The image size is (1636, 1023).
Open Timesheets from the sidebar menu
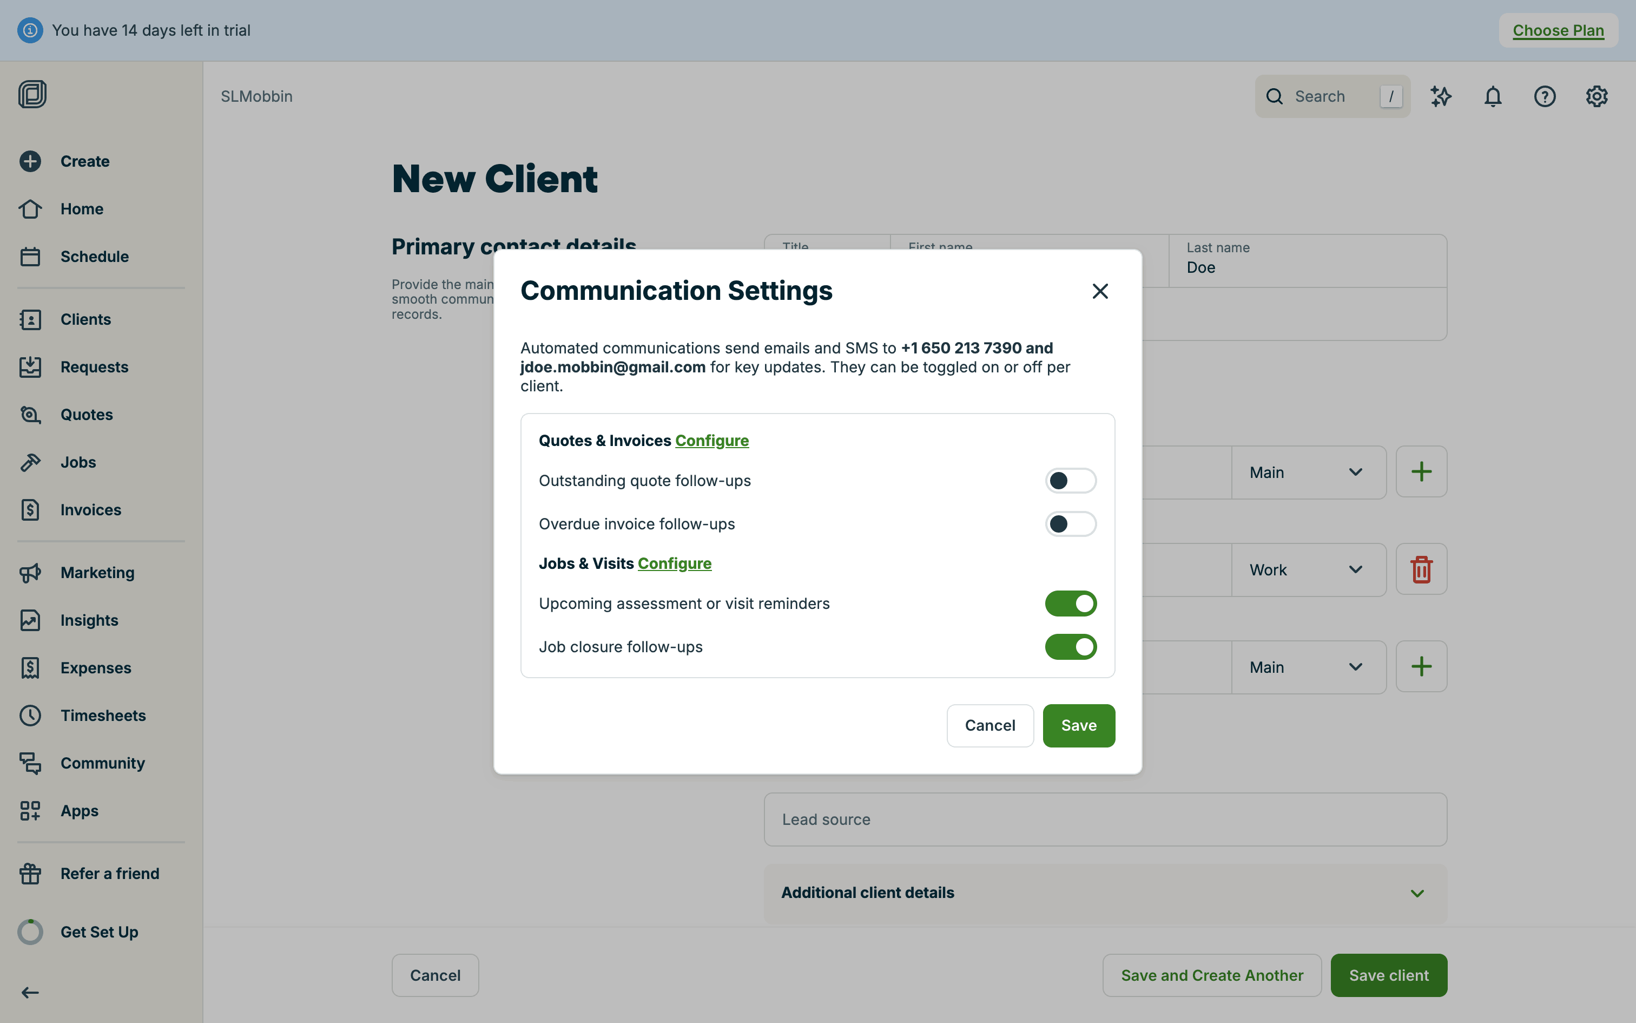tap(103, 715)
